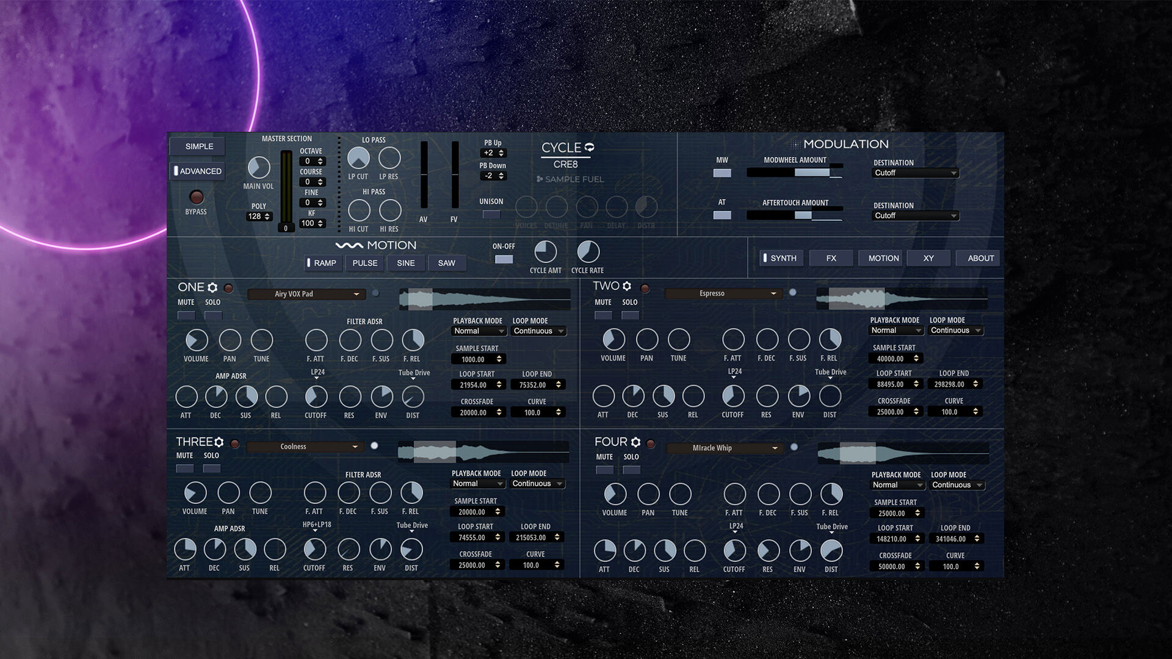Mute layer TWO
1172x659 pixels.
[603, 315]
